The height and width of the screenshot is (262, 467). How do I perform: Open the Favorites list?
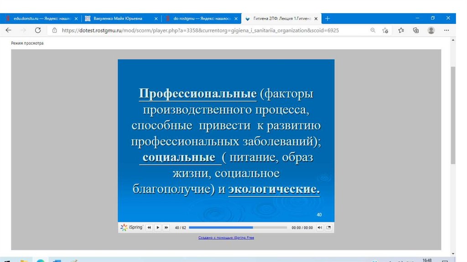[x=401, y=30]
